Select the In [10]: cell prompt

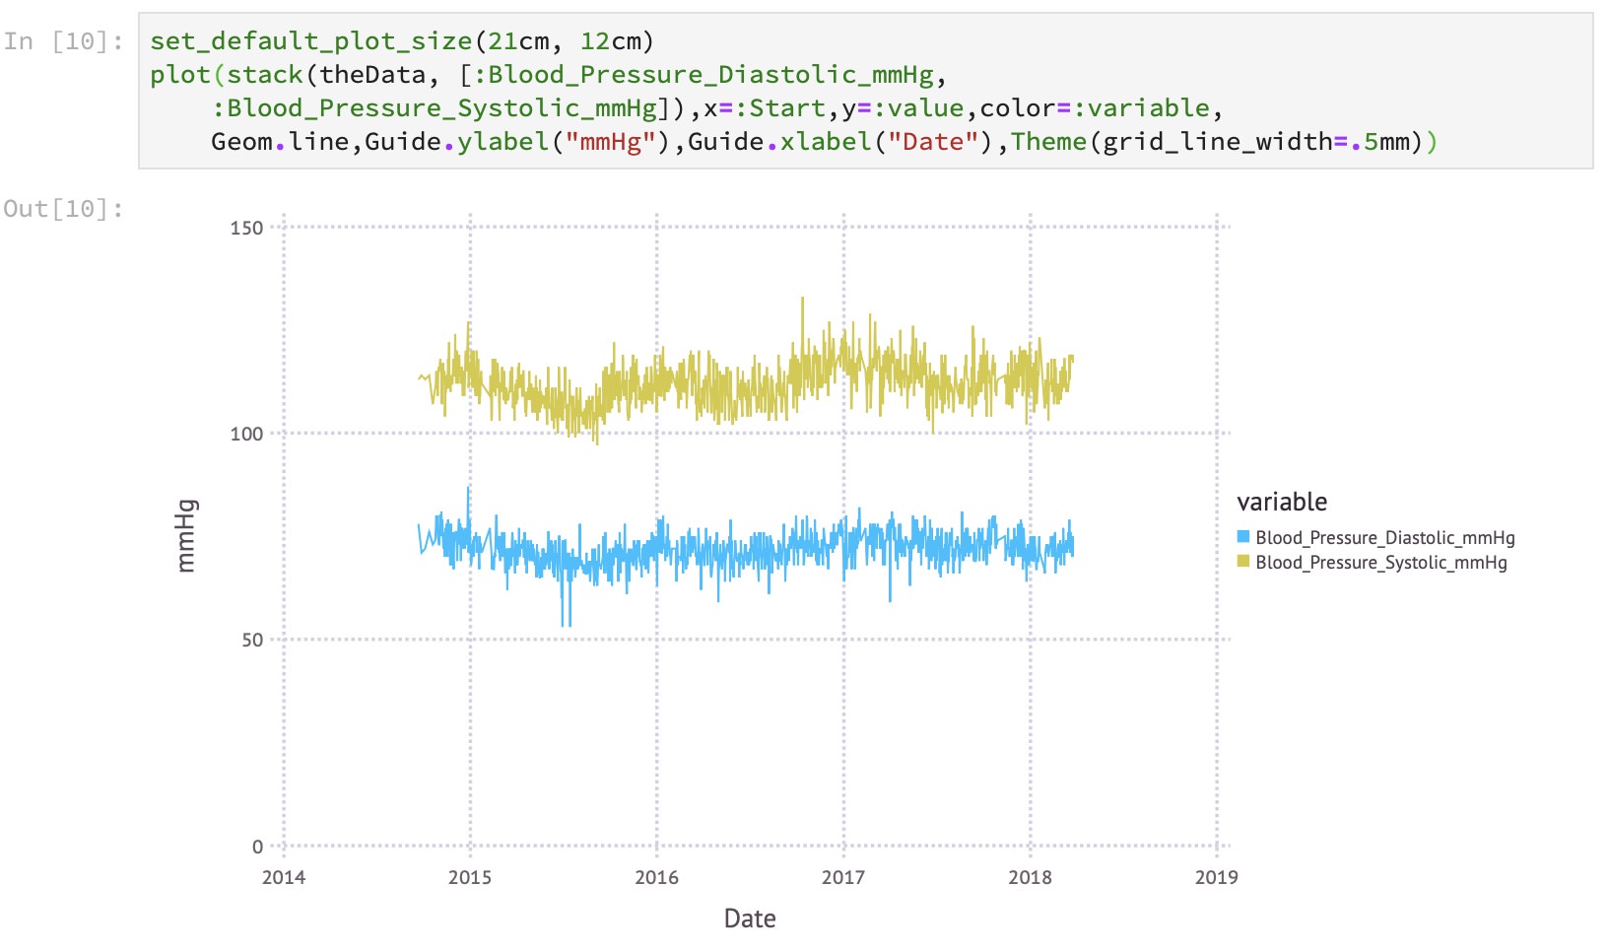coord(64,41)
